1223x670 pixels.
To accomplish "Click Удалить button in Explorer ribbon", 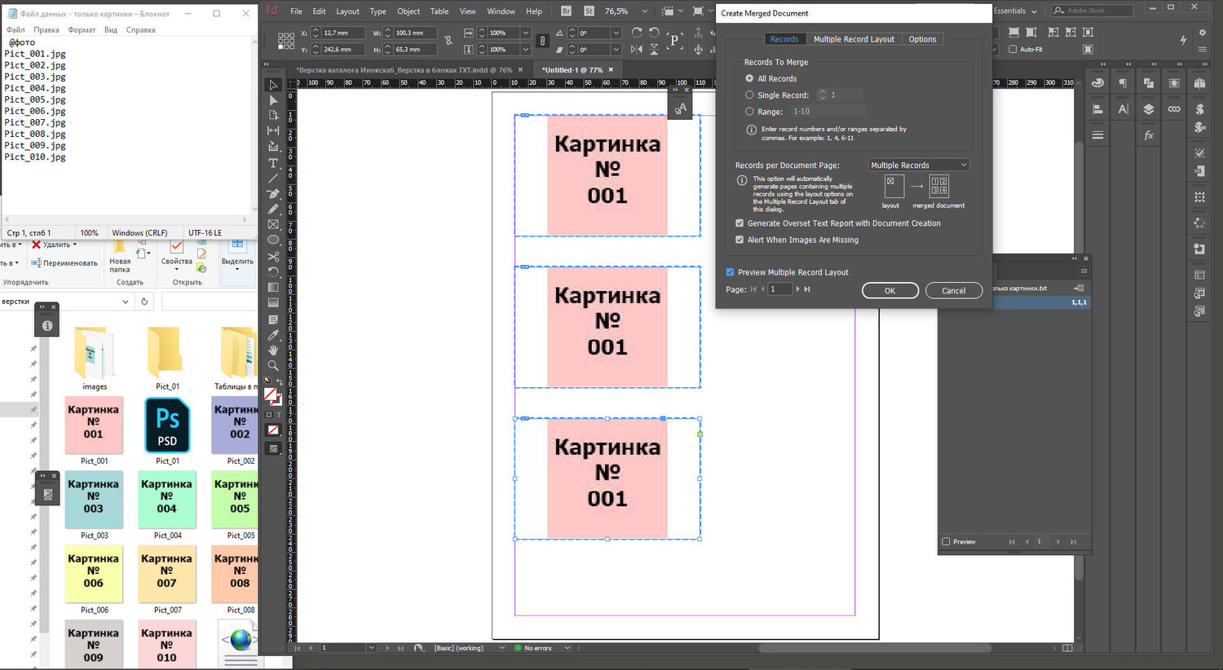I will (55, 245).
